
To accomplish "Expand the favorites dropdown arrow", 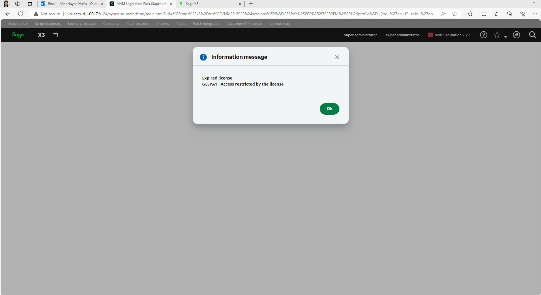I will (x=505, y=37).
